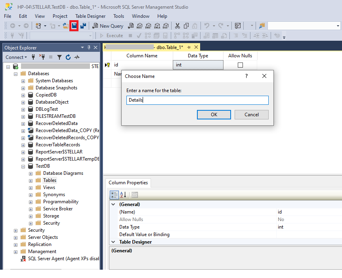Open the Connect dropdown in Object Explorer
The height and width of the screenshot is (278, 342).
tap(16, 57)
